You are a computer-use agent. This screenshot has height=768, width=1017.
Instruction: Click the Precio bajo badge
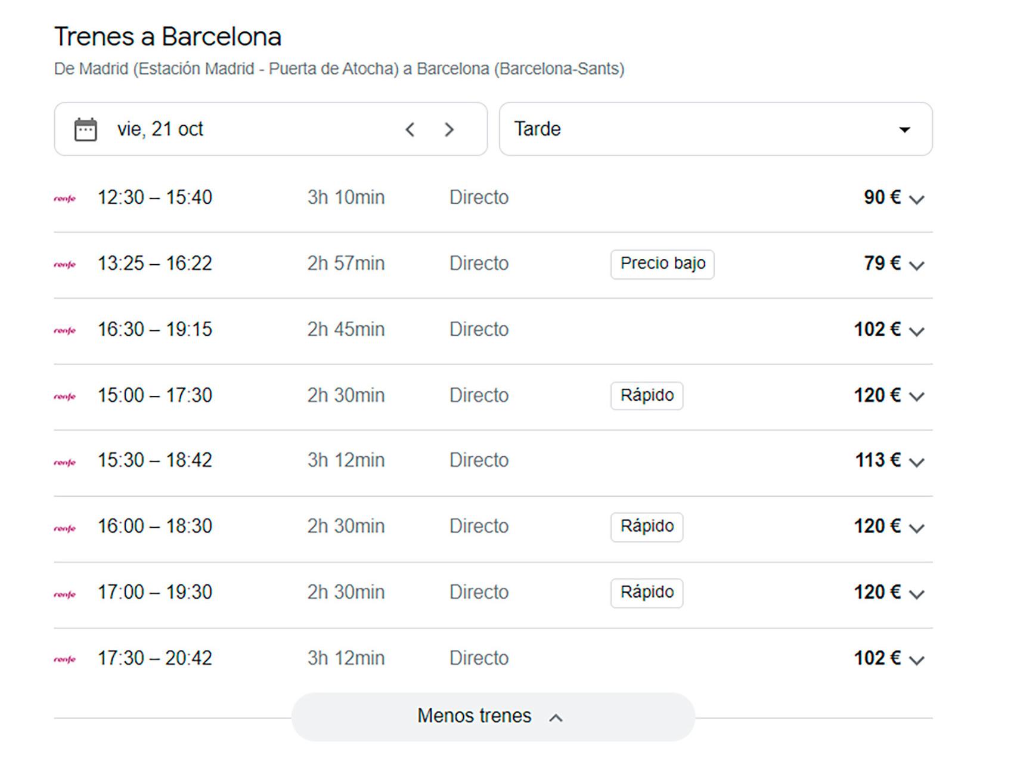pos(662,263)
